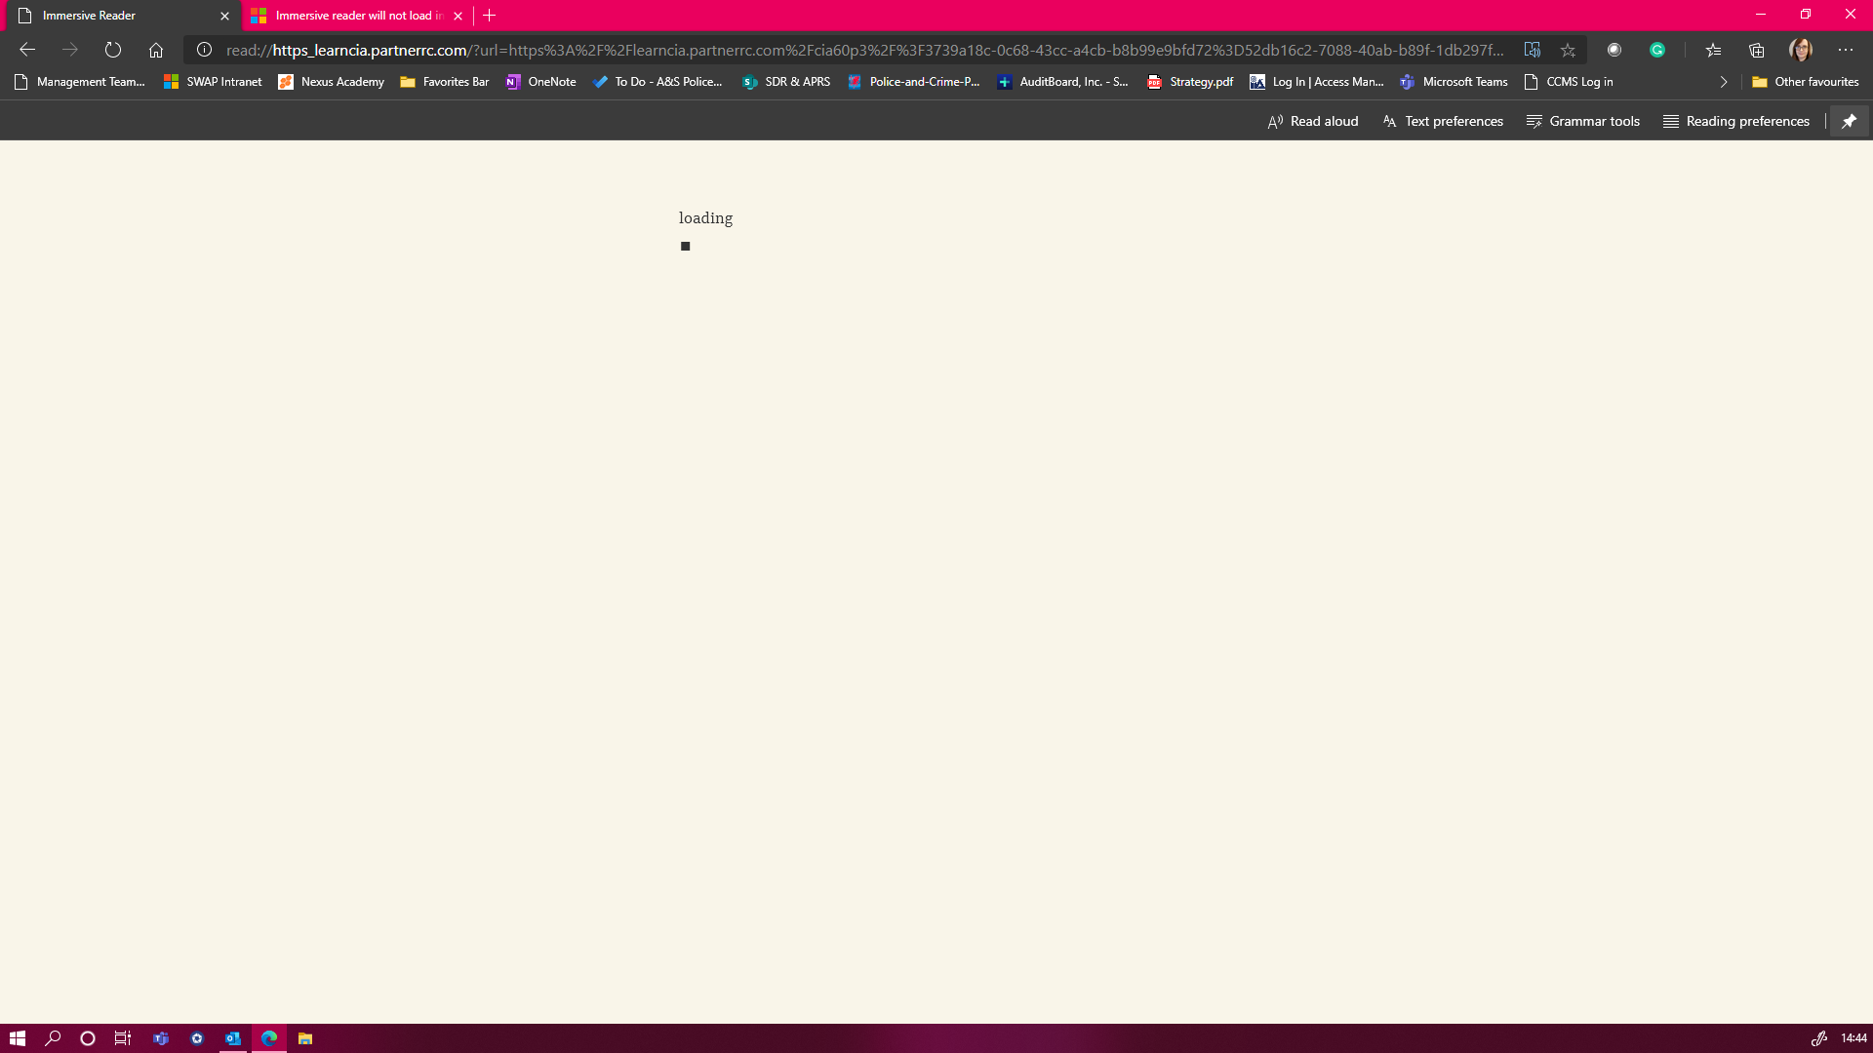
Task: Open the Collections icon
Action: click(x=1757, y=50)
